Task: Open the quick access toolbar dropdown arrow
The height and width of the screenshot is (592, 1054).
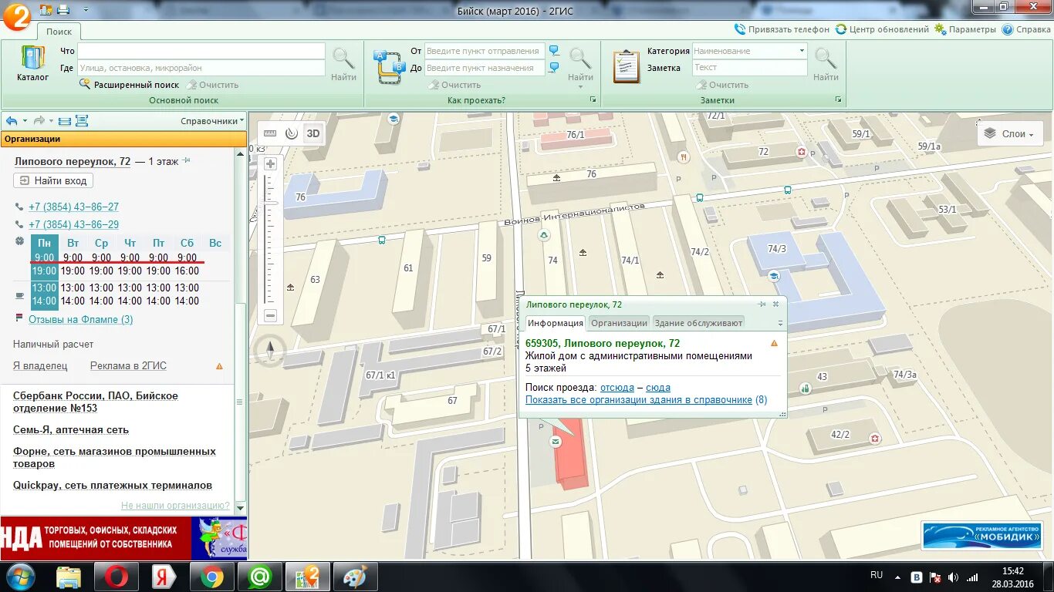Action: click(85, 9)
